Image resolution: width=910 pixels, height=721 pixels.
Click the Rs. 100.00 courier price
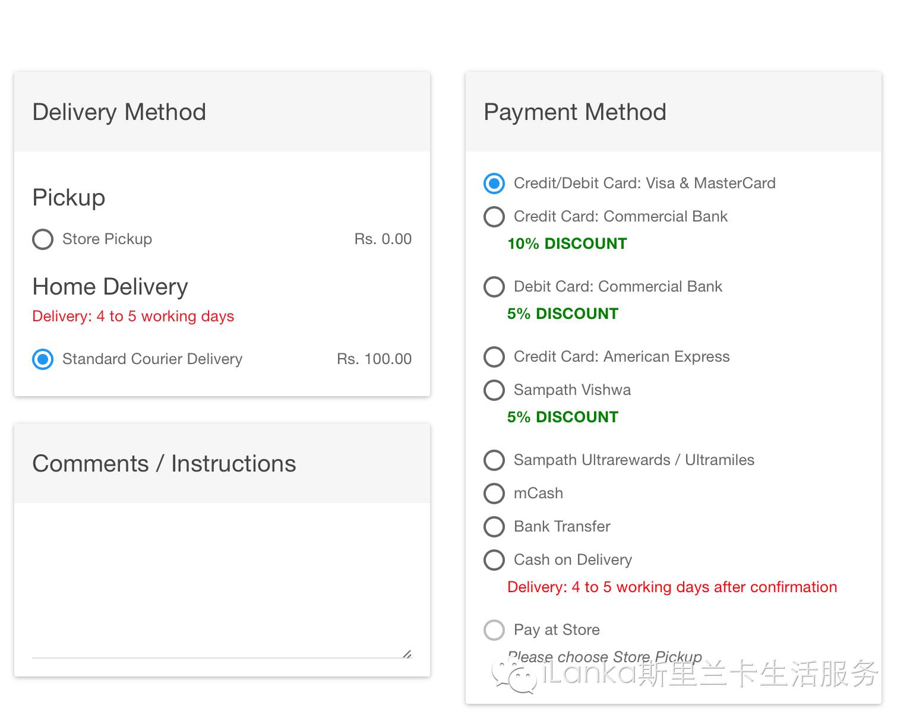pyautogui.click(x=374, y=359)
